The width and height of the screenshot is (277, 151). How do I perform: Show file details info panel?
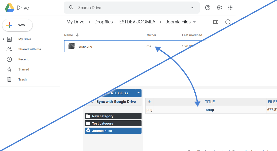click(x=228, y=22)
